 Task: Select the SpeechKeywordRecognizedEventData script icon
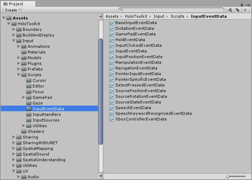111,113
